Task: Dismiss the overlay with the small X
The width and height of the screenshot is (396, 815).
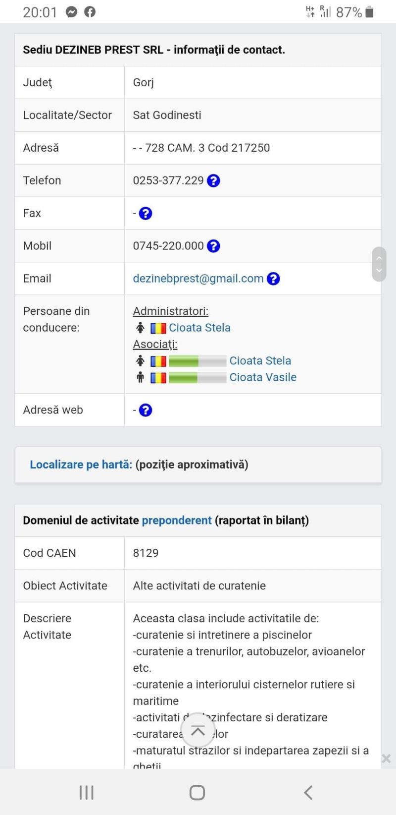Action: (x=386, y=758)
